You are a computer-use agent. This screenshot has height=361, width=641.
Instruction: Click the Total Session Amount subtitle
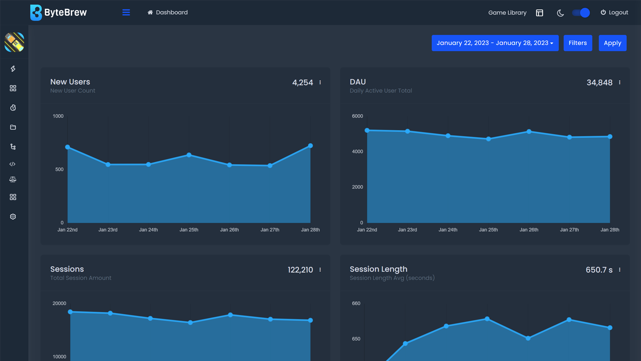(81, 278)
